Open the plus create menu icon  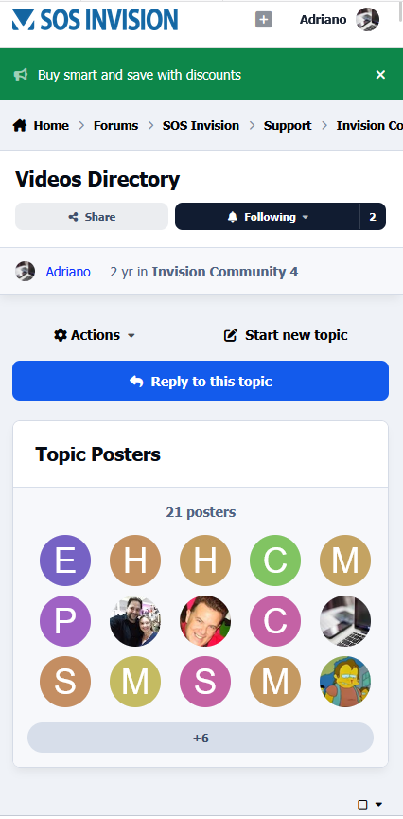click(x=264, y=20)
